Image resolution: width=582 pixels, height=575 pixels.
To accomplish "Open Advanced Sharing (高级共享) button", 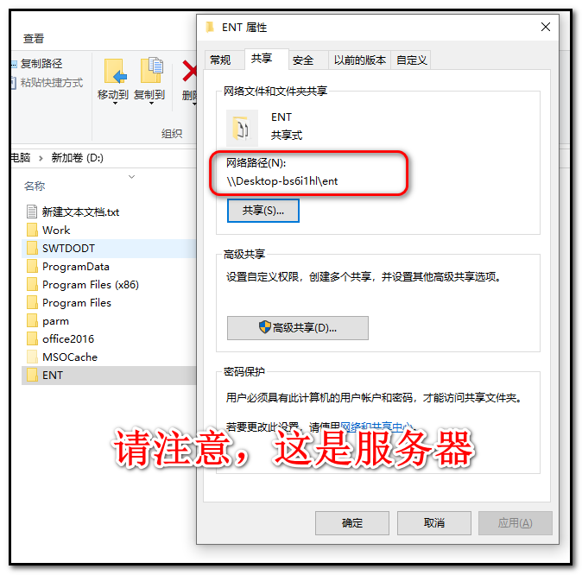I will click(x=298, y=328).
